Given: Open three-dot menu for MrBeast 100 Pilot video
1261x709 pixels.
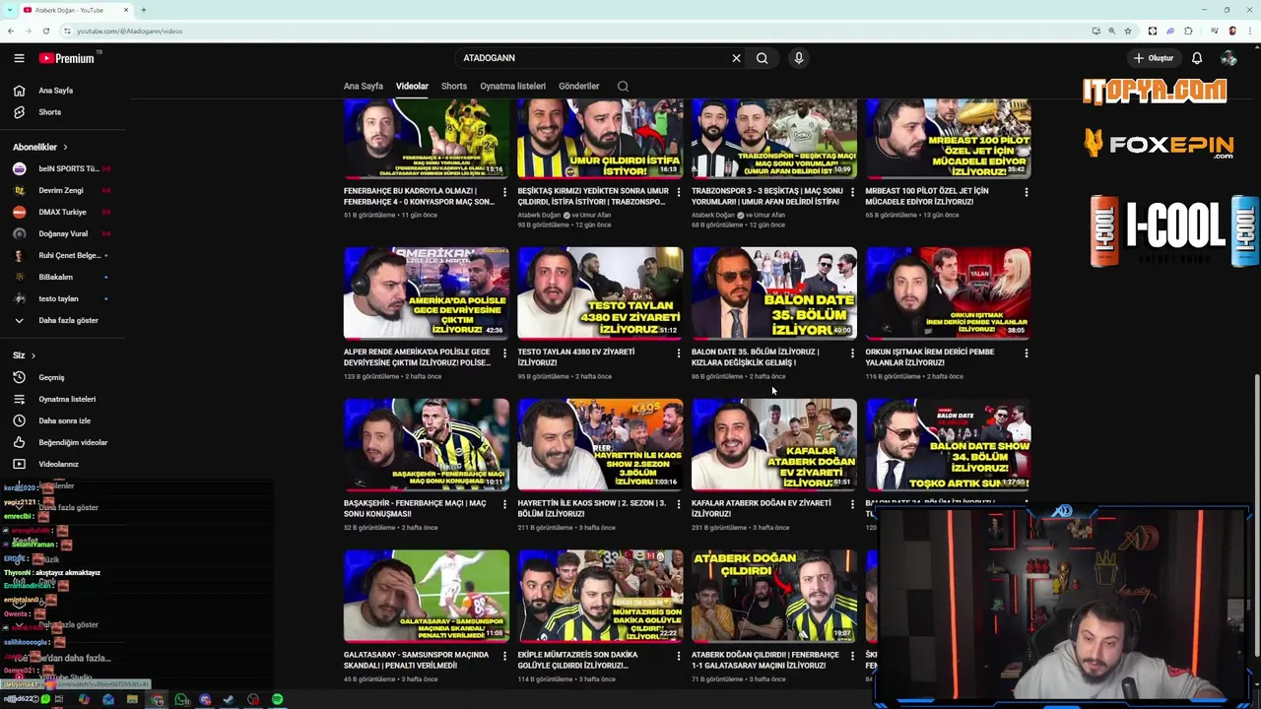Looking at the screenshot, I should [1027, 192].
